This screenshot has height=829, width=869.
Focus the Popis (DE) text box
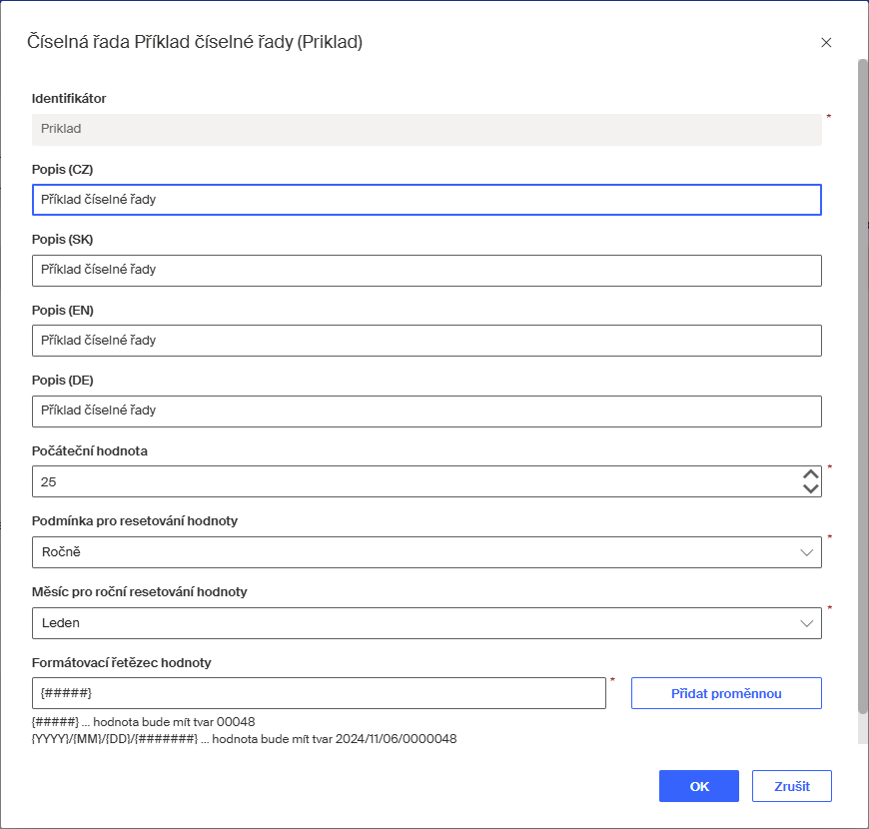pyautogui.click(x=427, y=411)
